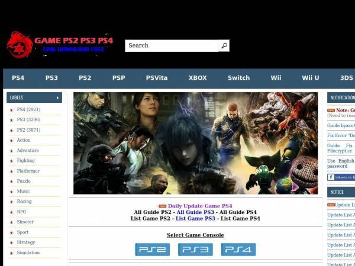Open Daily Update Game PS4 link

tap(200, 206)
